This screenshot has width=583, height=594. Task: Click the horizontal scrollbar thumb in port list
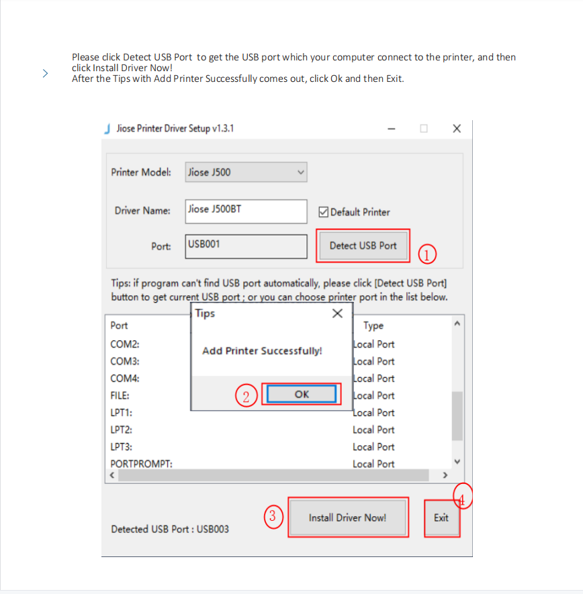tap(273, 475)
